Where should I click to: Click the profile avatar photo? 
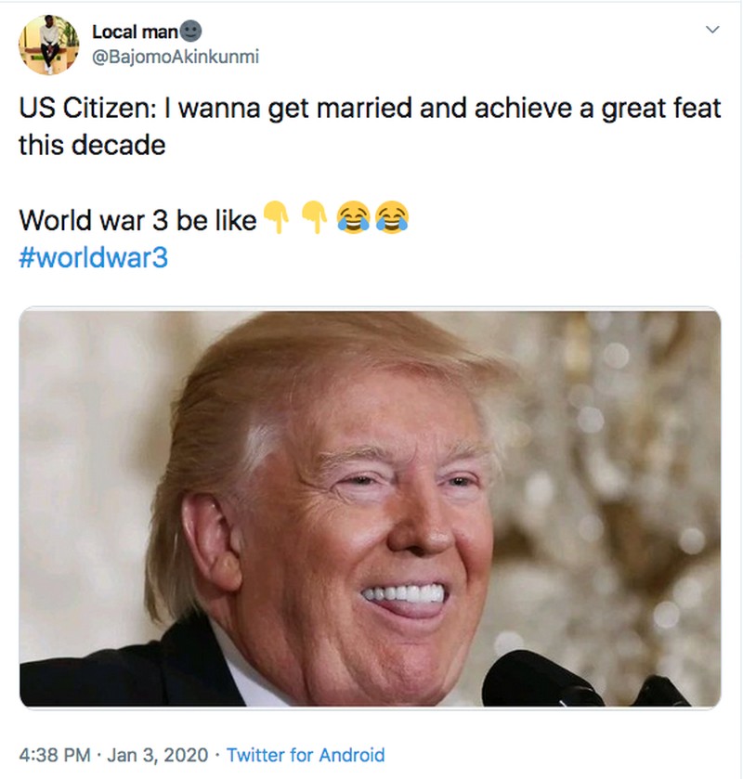pyautogui.click(x=49, y=45)
